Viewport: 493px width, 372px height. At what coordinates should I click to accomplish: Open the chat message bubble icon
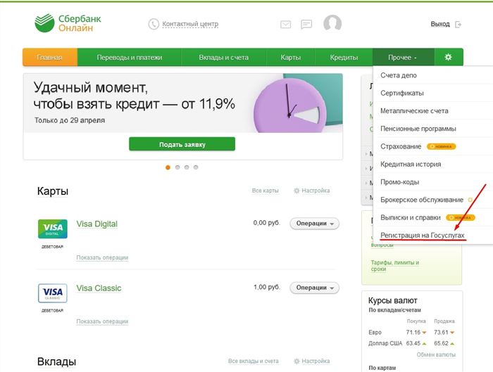click(306, 25)
